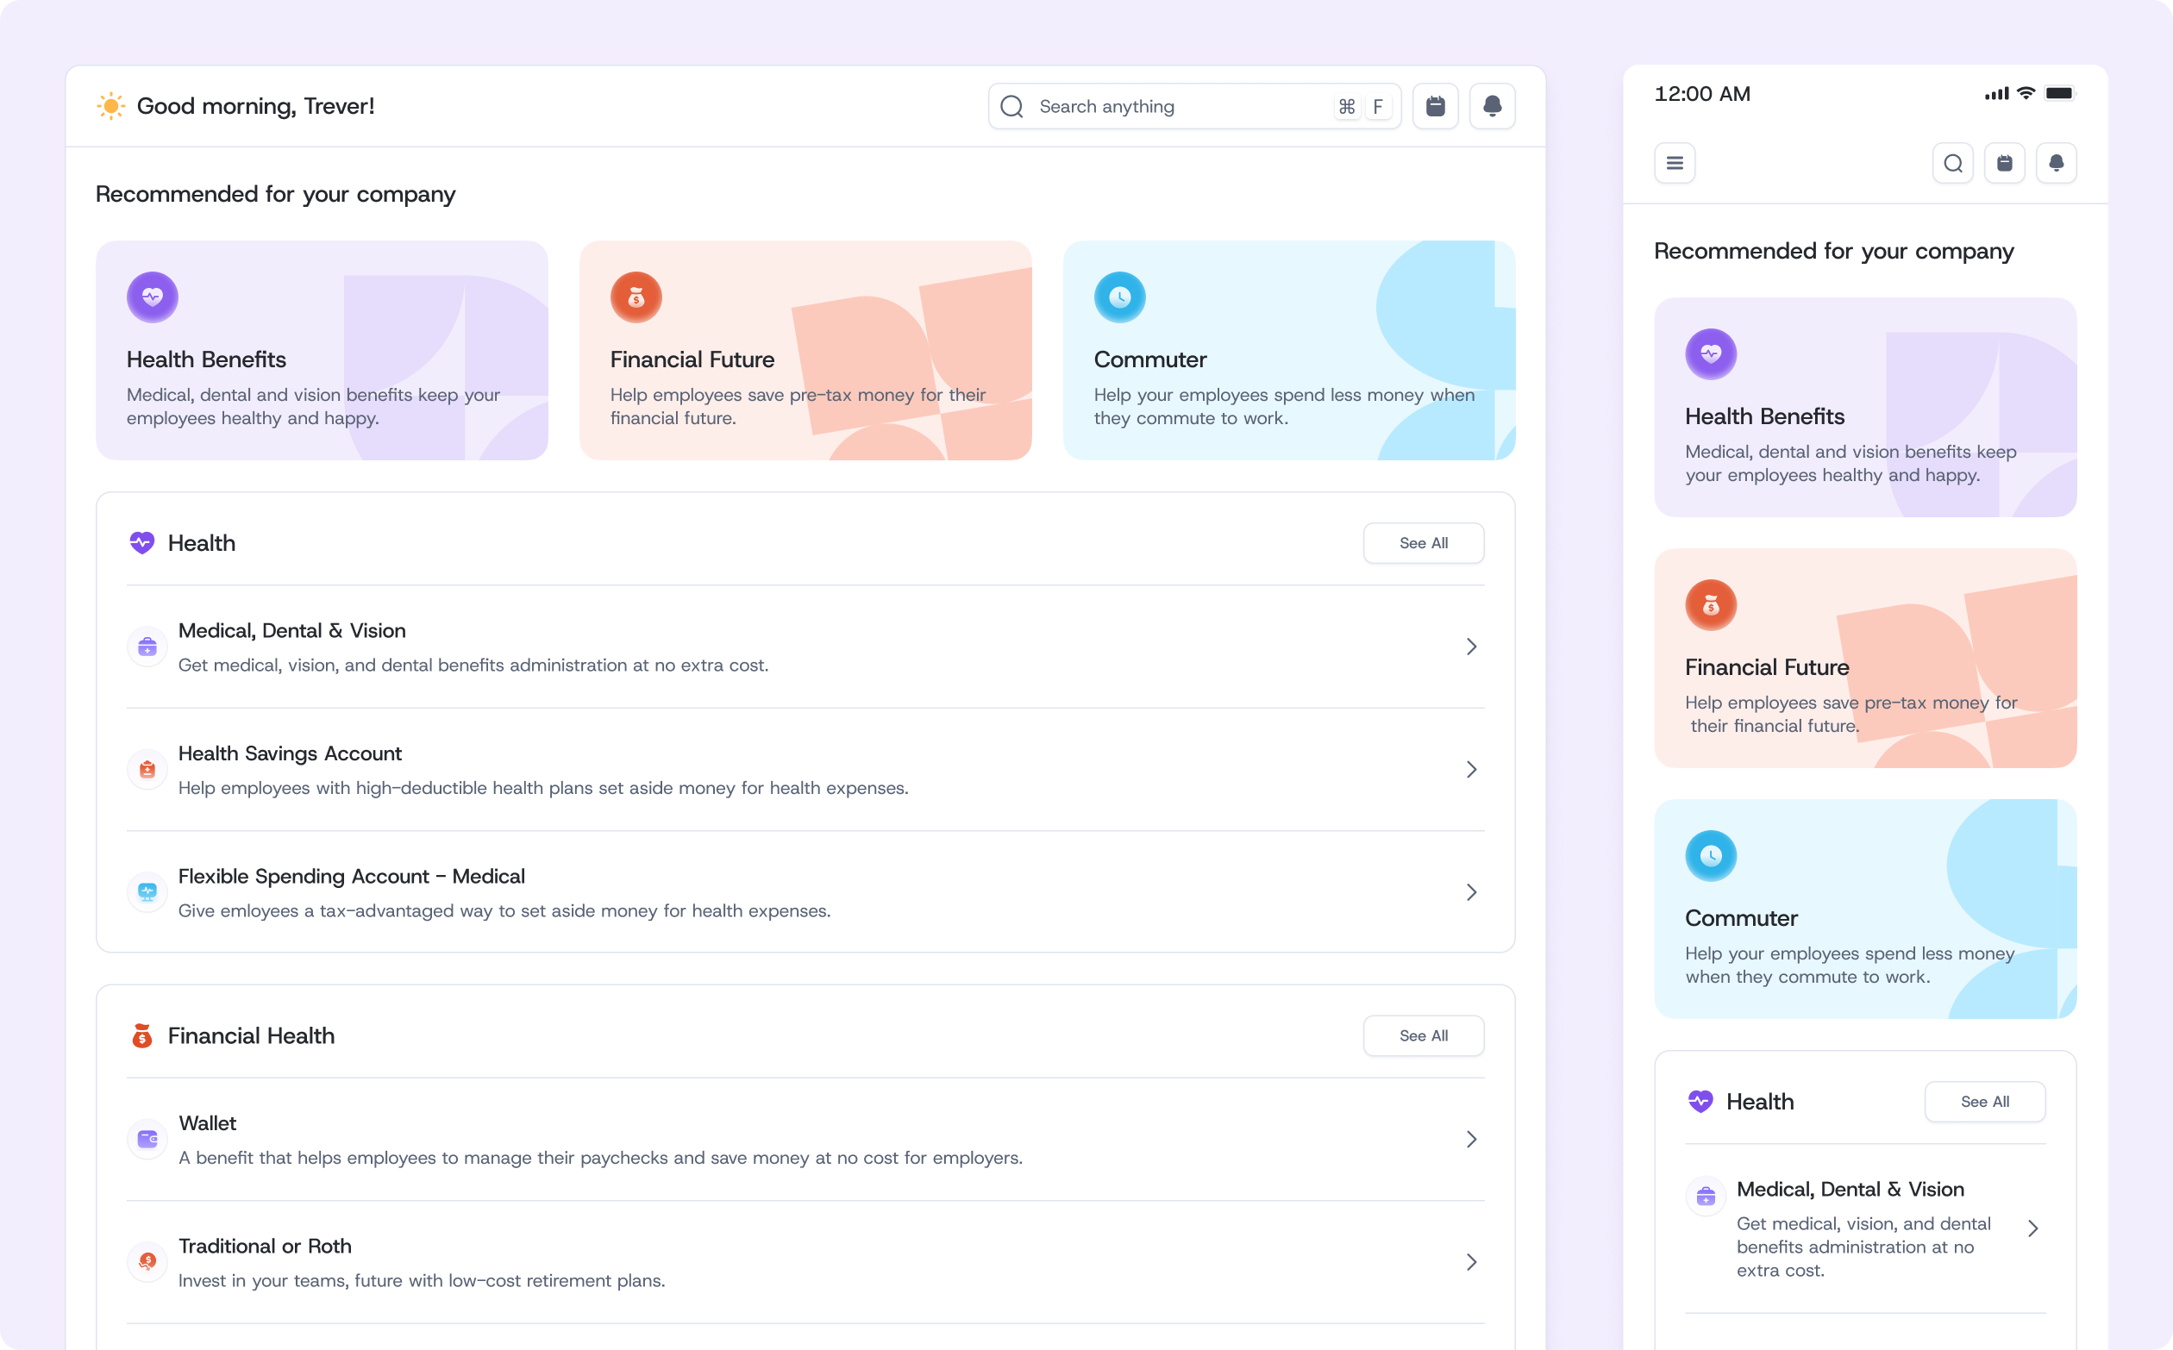
Task: Open the mobile Commuter recommendation card
Action: tap(1865, 909)
